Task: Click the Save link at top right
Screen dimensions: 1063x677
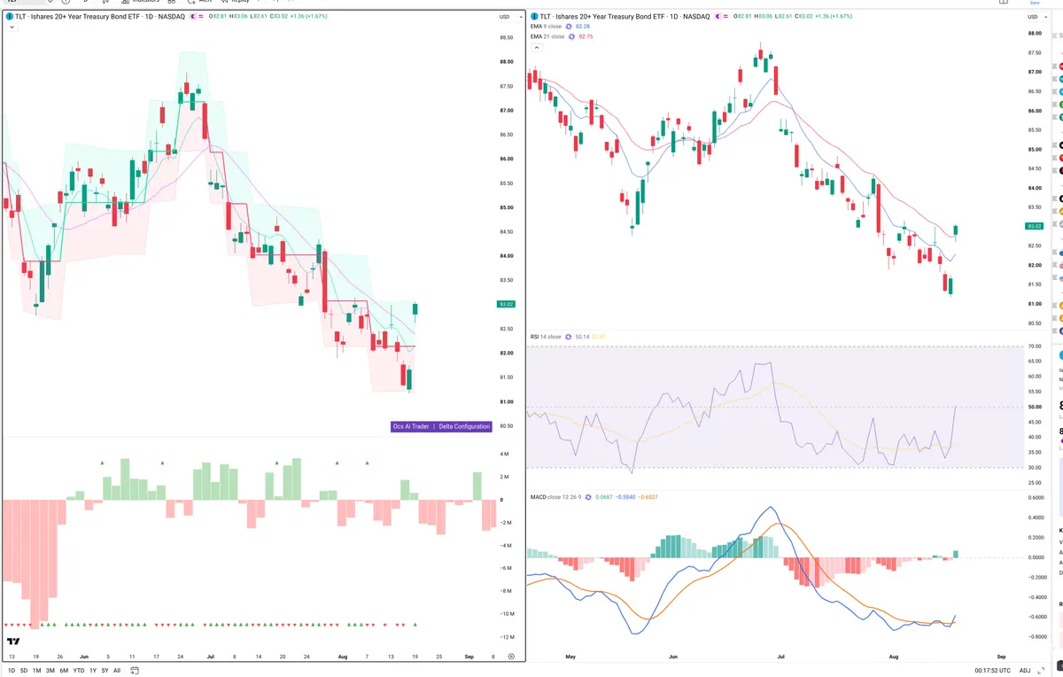Action: click(x=1035, y=3)
